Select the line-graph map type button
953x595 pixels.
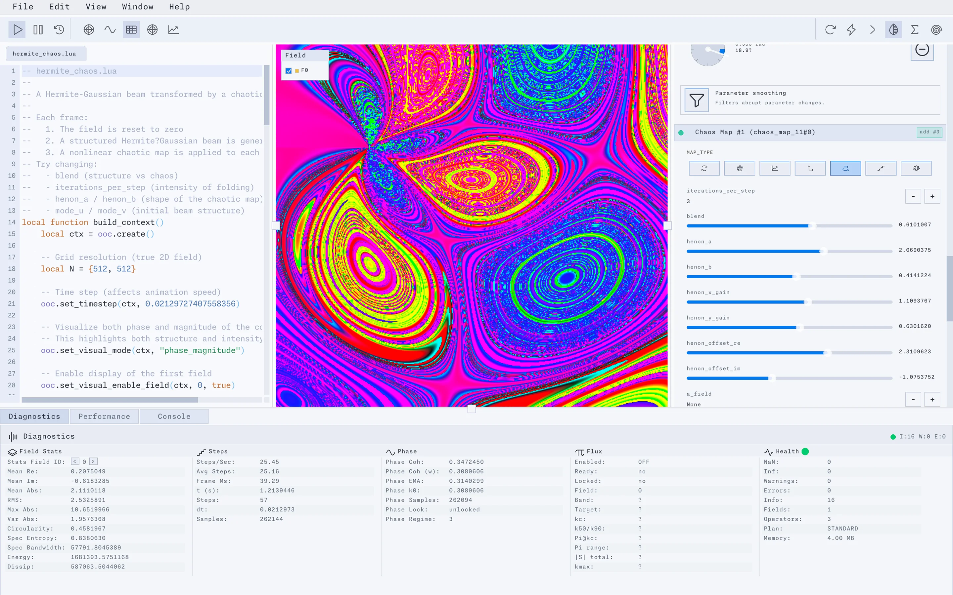click(775, 169)
